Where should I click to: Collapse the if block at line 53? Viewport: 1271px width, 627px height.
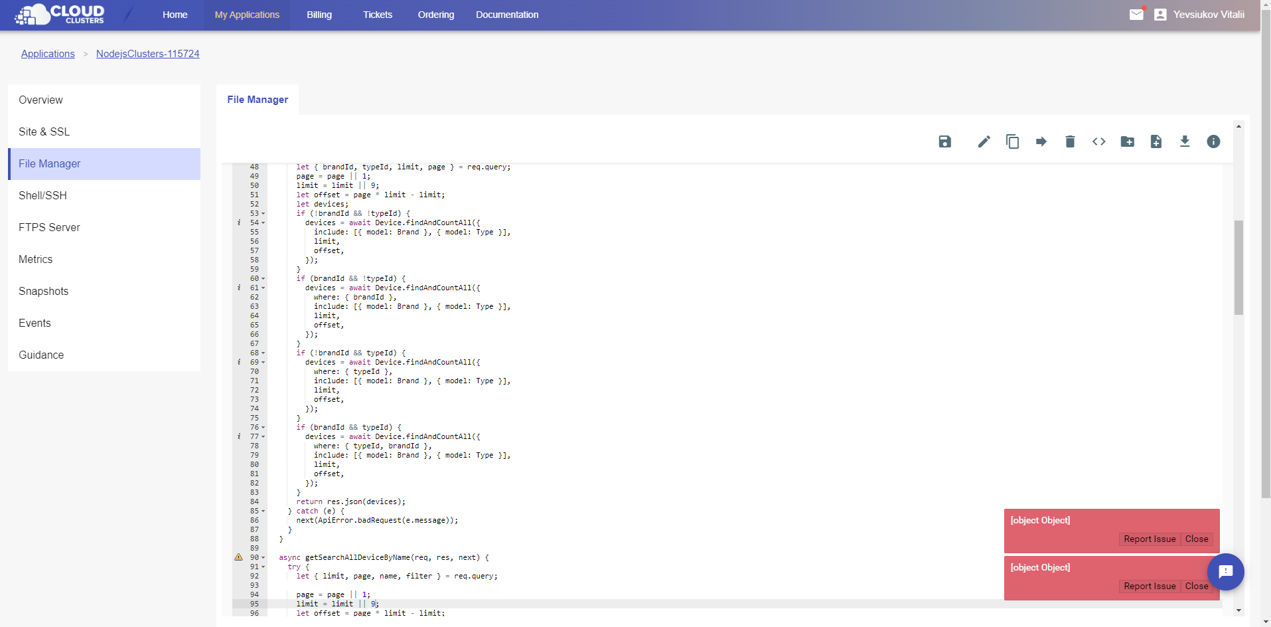[x=263, y=213]
